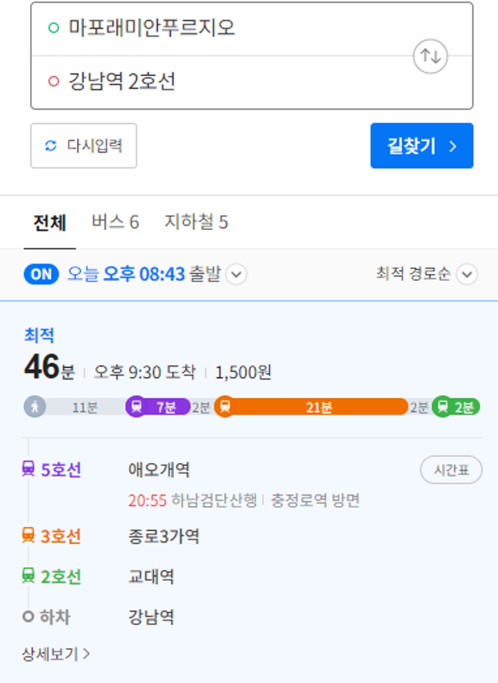The image size is (498, 683).
Task: Expand the departure time dropdown chevron
Action: pos(237,275)
